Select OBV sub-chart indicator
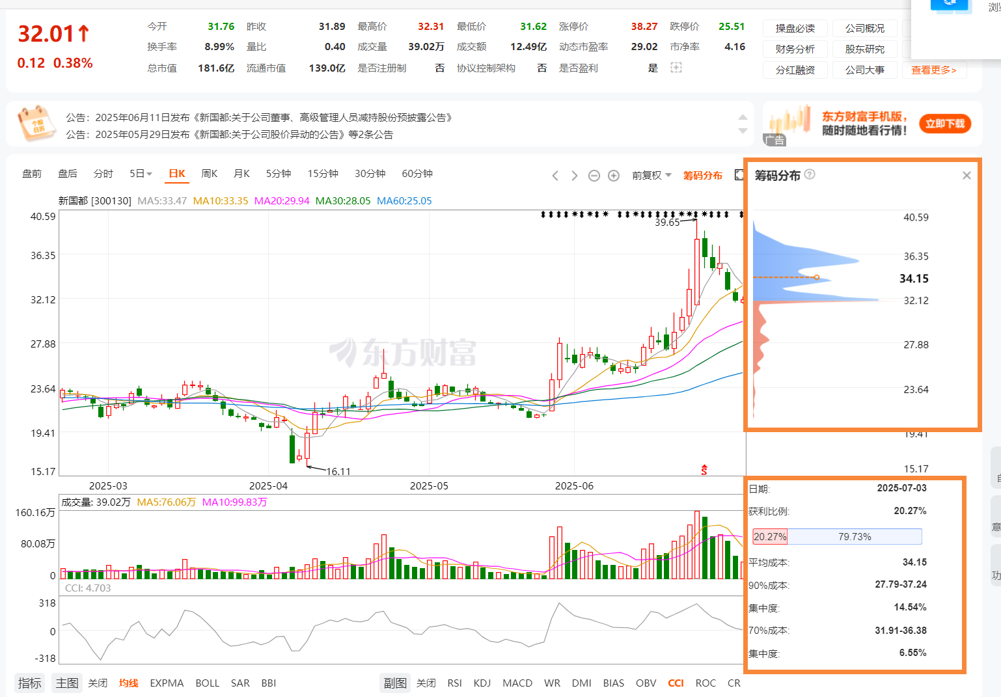Viewport: 1001px width, 697px height. 646,683
